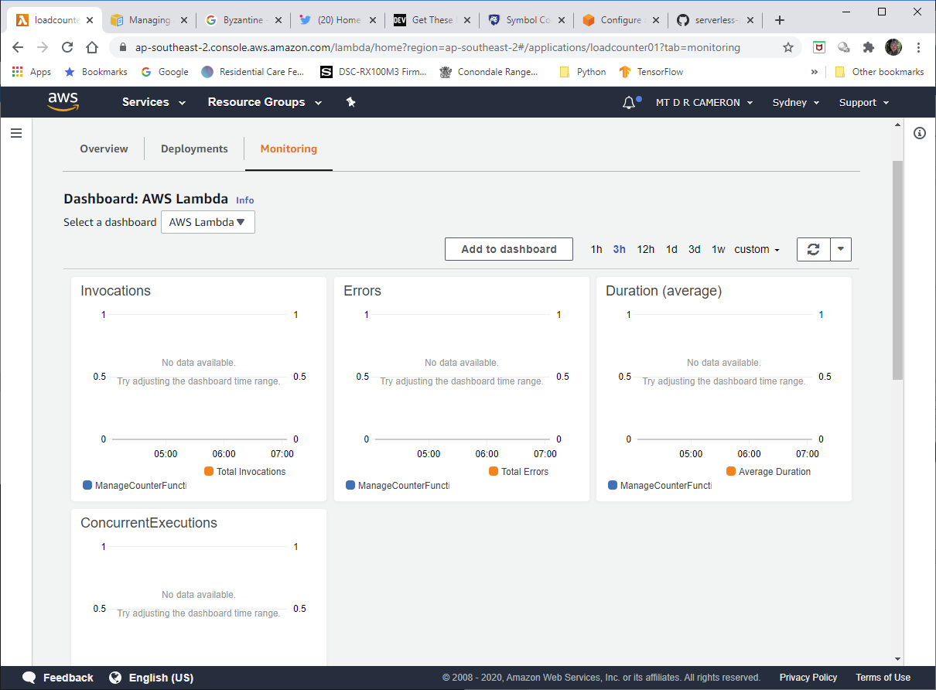
Task: Open the Chrome three-dot menu
Action: coord(918,47)
